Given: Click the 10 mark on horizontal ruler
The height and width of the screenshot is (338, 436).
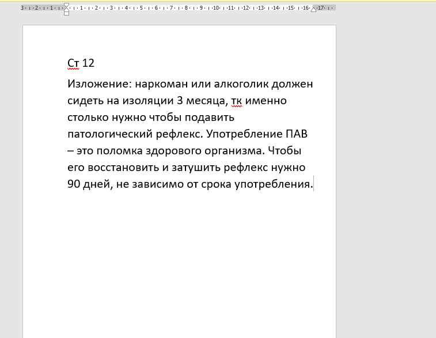Looking at the screenshot, I should point(216,8).
